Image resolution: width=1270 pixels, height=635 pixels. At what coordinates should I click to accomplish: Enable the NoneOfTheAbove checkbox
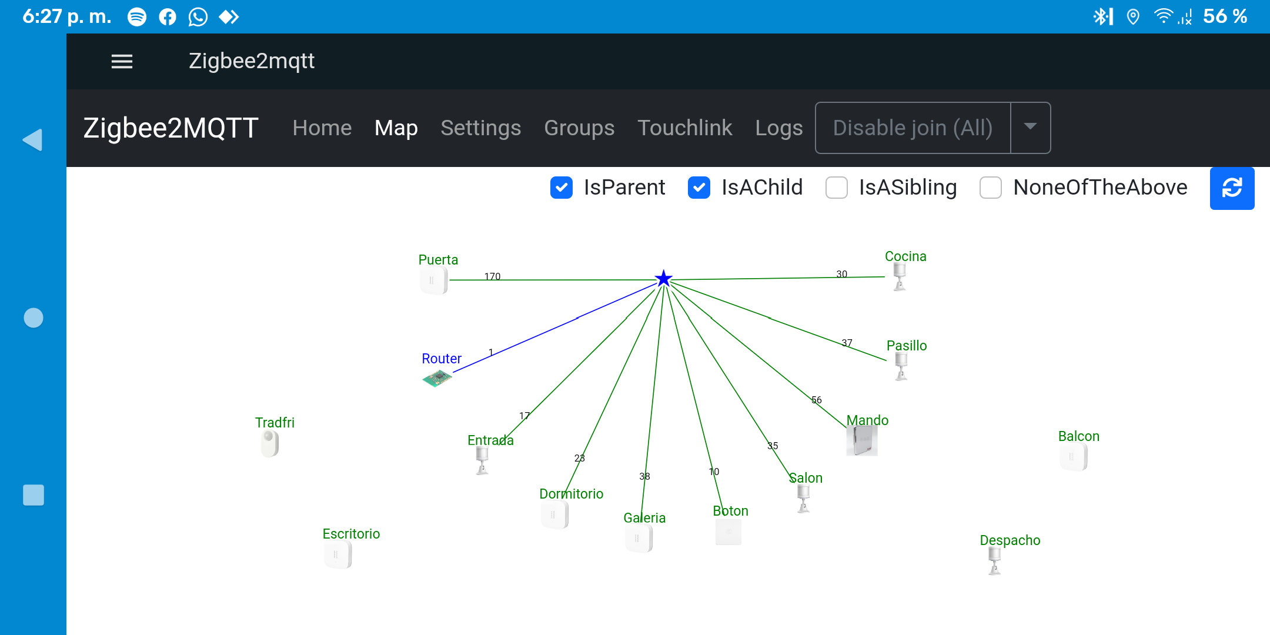[x=991, y=188]
